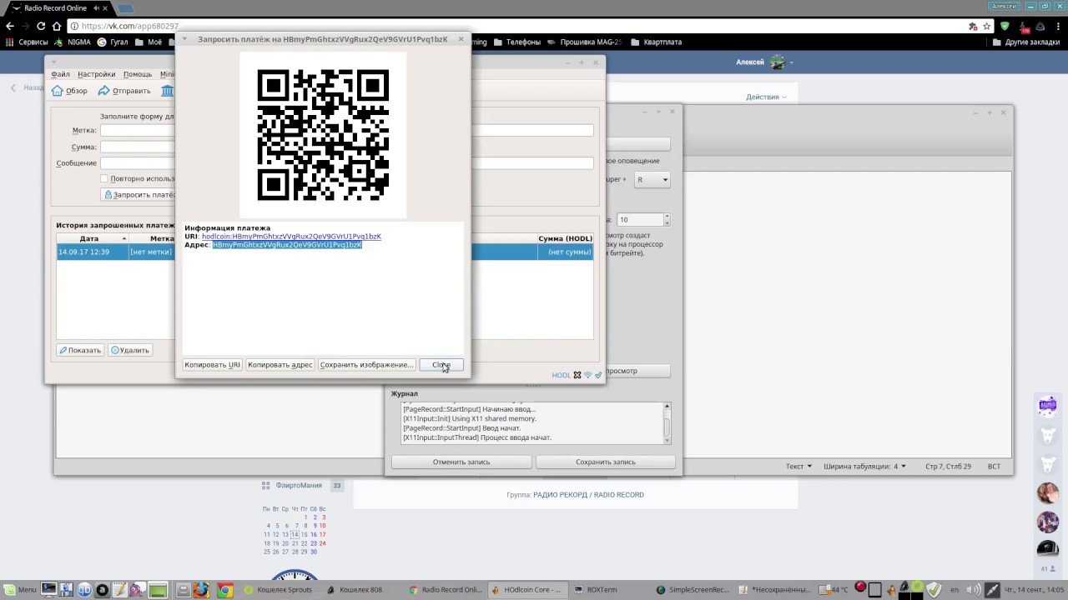
Task: Select the 14.09.17 12:39 history row
Action: click(x=325, y=252)
